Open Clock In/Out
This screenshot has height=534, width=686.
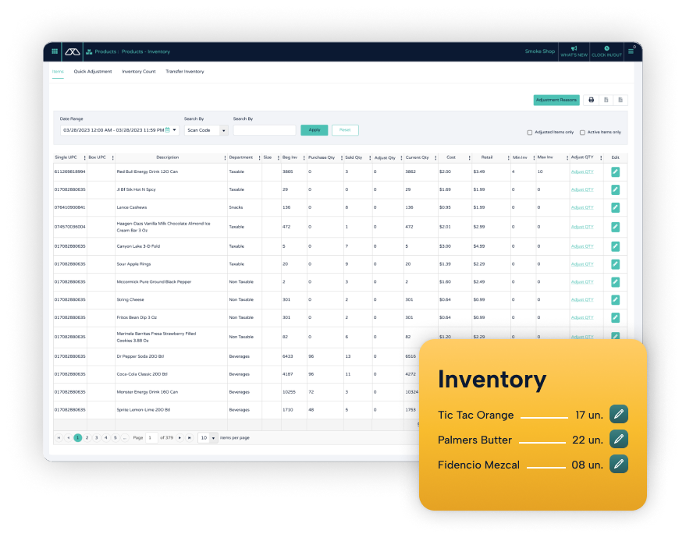click(606, 51)
